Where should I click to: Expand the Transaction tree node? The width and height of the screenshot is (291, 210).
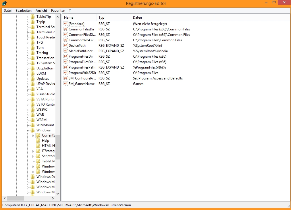[28, 58]
